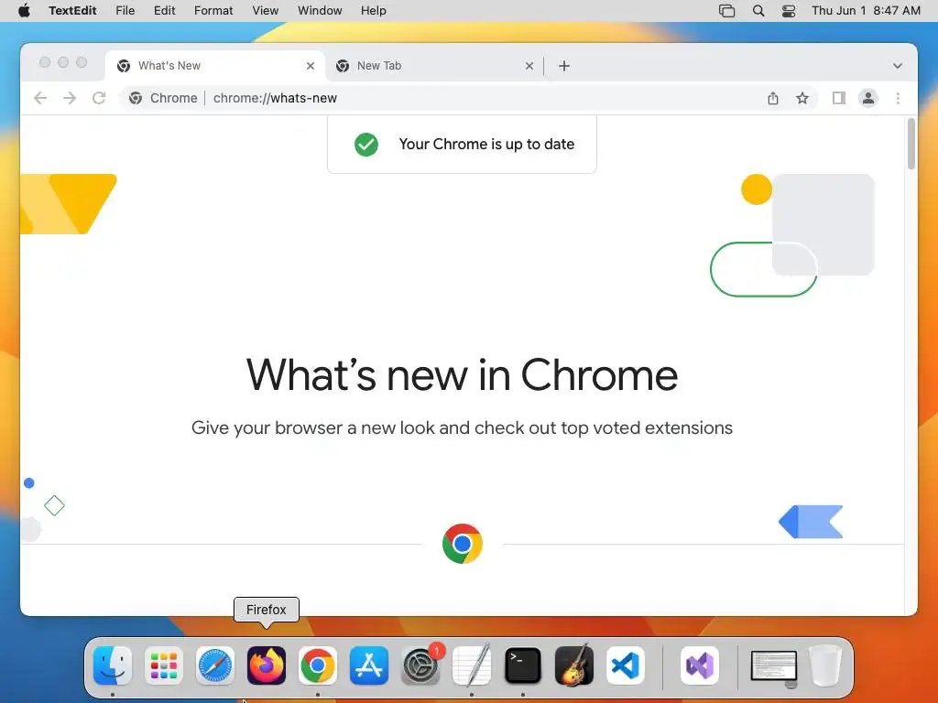The height and width of the screenshot is (703, 938).
Task: Open Chrome's side panel
Action: [839, 98]
